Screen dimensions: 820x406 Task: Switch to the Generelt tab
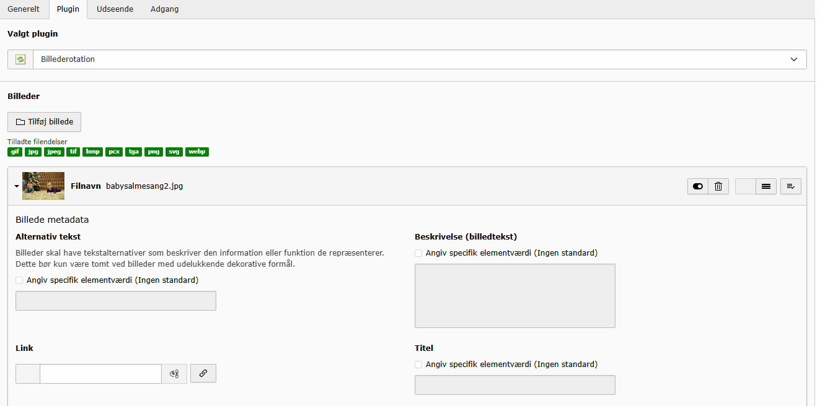coord(24,9)
